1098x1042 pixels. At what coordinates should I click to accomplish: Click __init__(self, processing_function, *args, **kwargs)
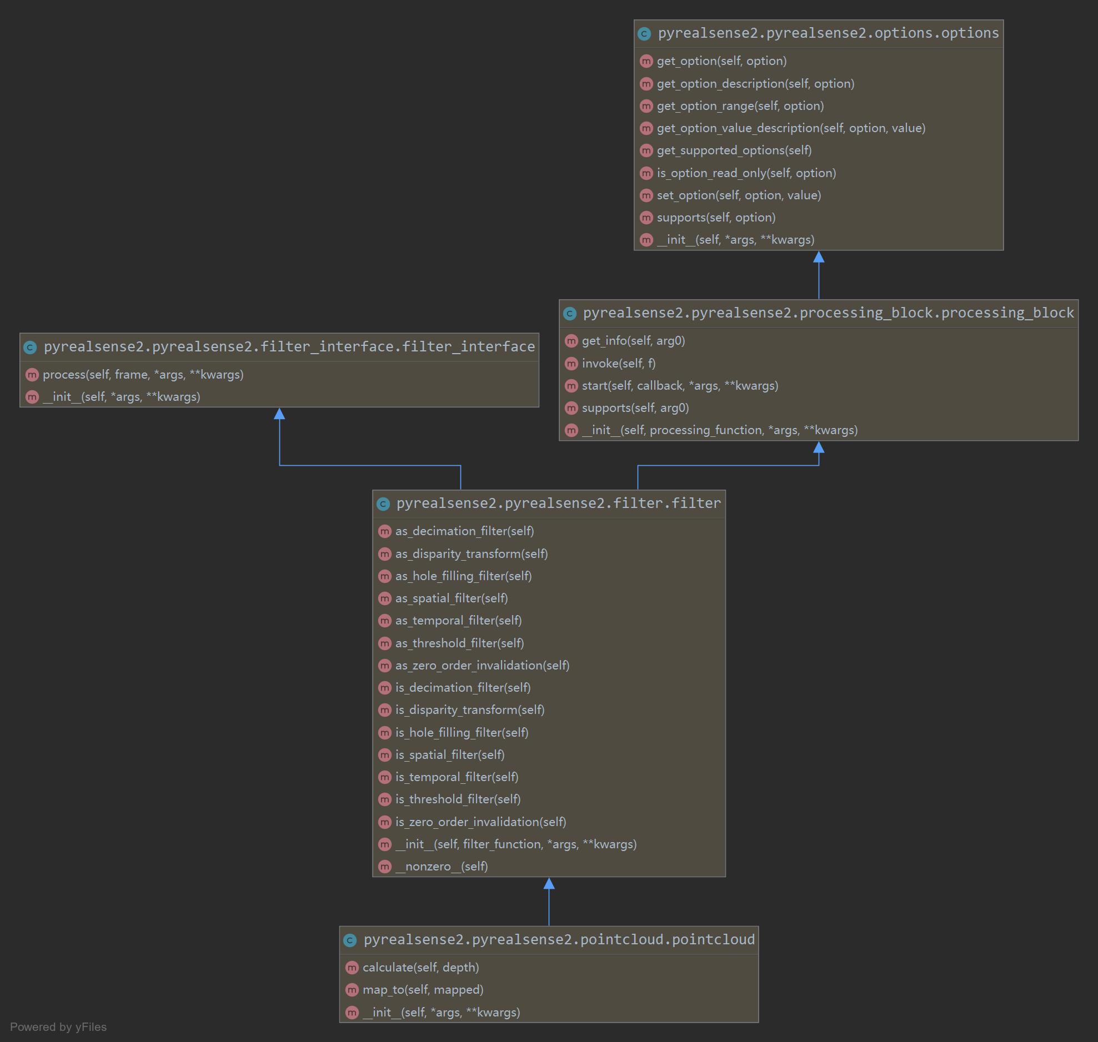[x=720, y=430]
